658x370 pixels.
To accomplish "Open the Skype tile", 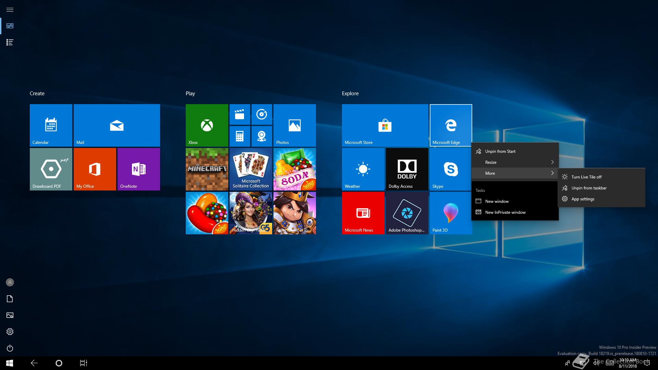I will click(451, 169).
